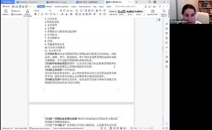Open the font size dropdown

58,11
